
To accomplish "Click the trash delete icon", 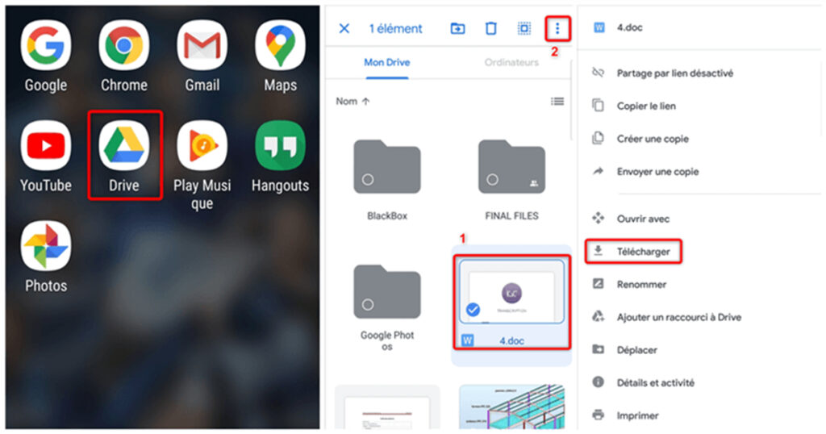I will point(491,28).
